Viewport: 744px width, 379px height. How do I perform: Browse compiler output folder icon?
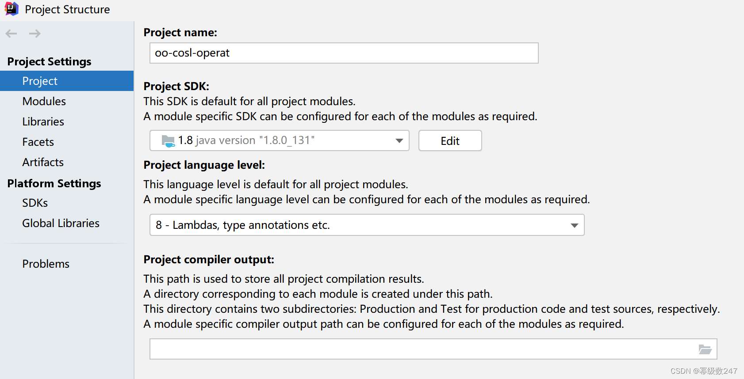point(705,349)
